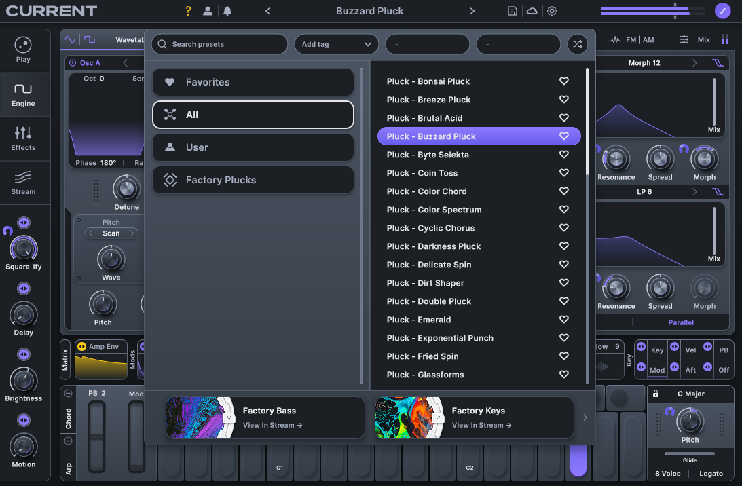This screenshot has width=742, height=486.
Task: Open the Add tag dropdown
Action: (x=336, y=43)
